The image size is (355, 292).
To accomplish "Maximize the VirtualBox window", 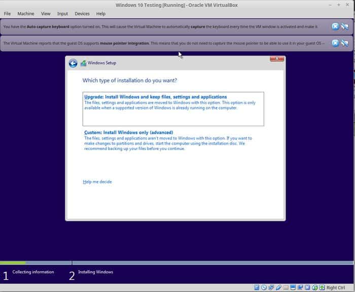I will tap(339, 5).
